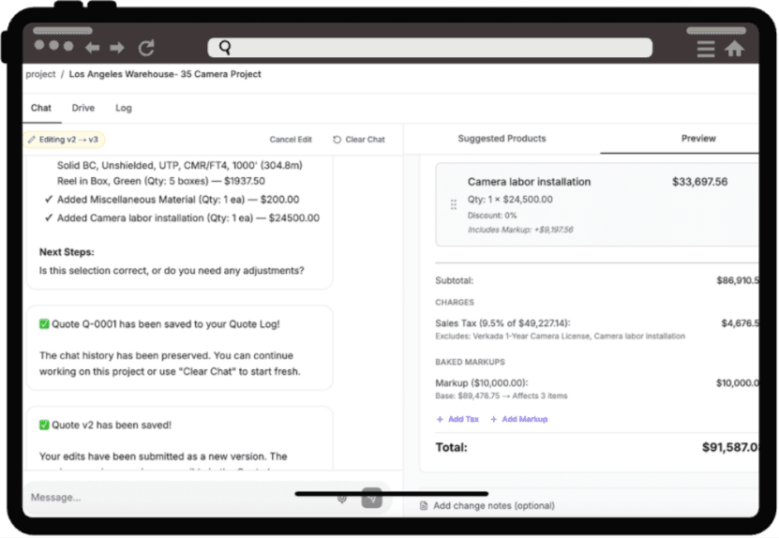This screenshot has height=538, width=779.
Task: Open the browser hamburger menu
Action: (x=706, y=49)
